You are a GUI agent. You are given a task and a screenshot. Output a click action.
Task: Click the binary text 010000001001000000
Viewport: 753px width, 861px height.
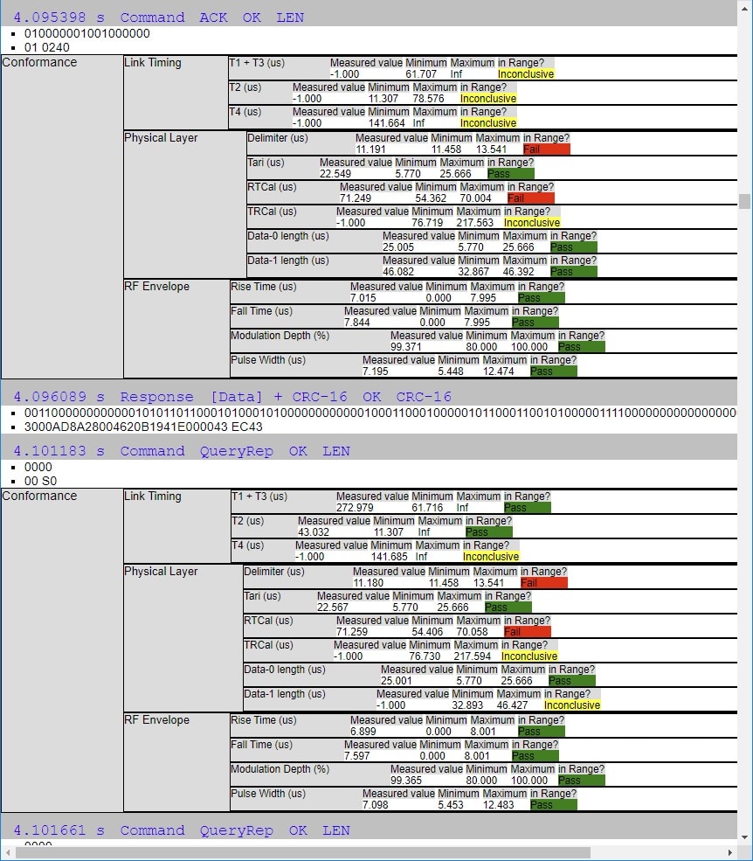tap(86, 33)
